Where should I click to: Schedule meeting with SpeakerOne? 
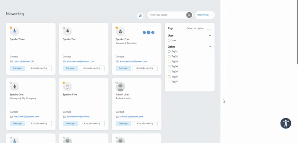click(39, 123)
